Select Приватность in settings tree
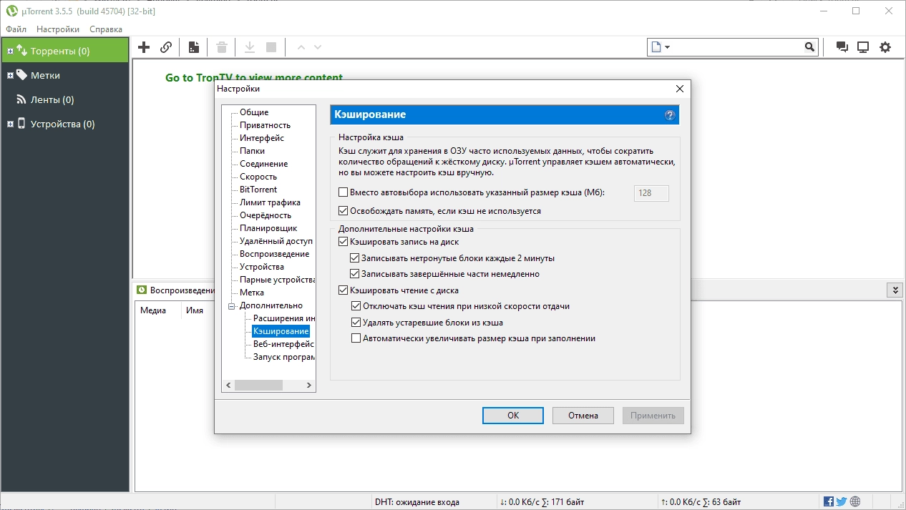 coord(265,125)
